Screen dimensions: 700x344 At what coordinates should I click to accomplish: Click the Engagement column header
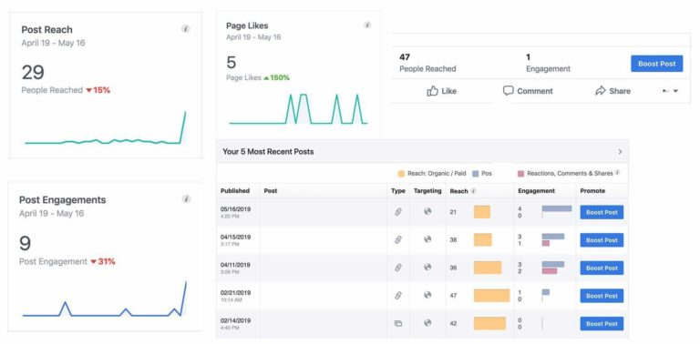(536, 191)
